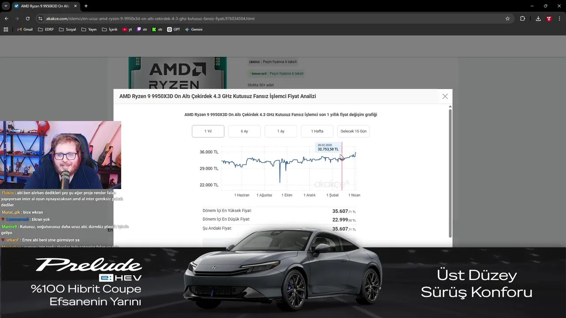Open the Sosyal bookmark folder

[67, 30]
